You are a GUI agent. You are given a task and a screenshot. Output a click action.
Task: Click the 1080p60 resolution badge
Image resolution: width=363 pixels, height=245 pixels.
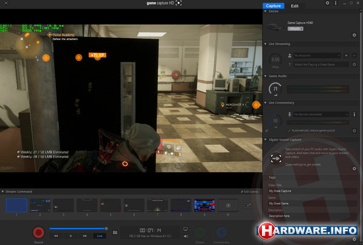point(295,29)
